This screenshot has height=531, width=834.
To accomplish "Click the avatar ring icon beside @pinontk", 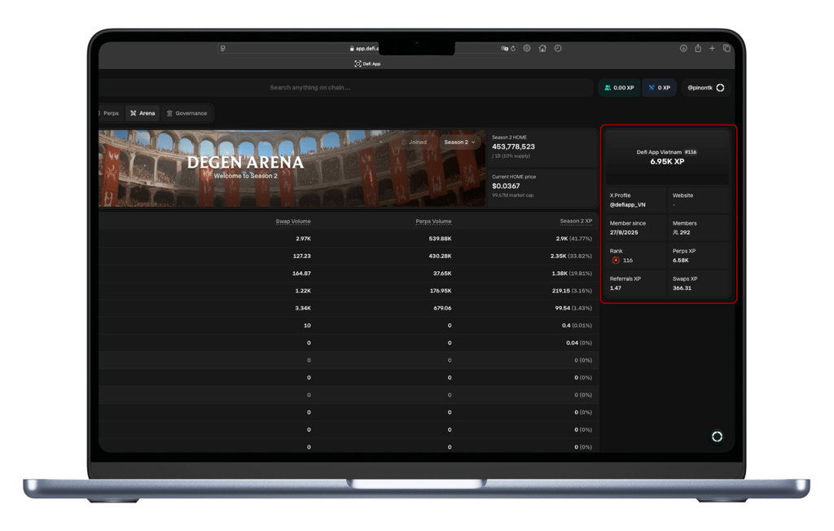I will (720, 88).
